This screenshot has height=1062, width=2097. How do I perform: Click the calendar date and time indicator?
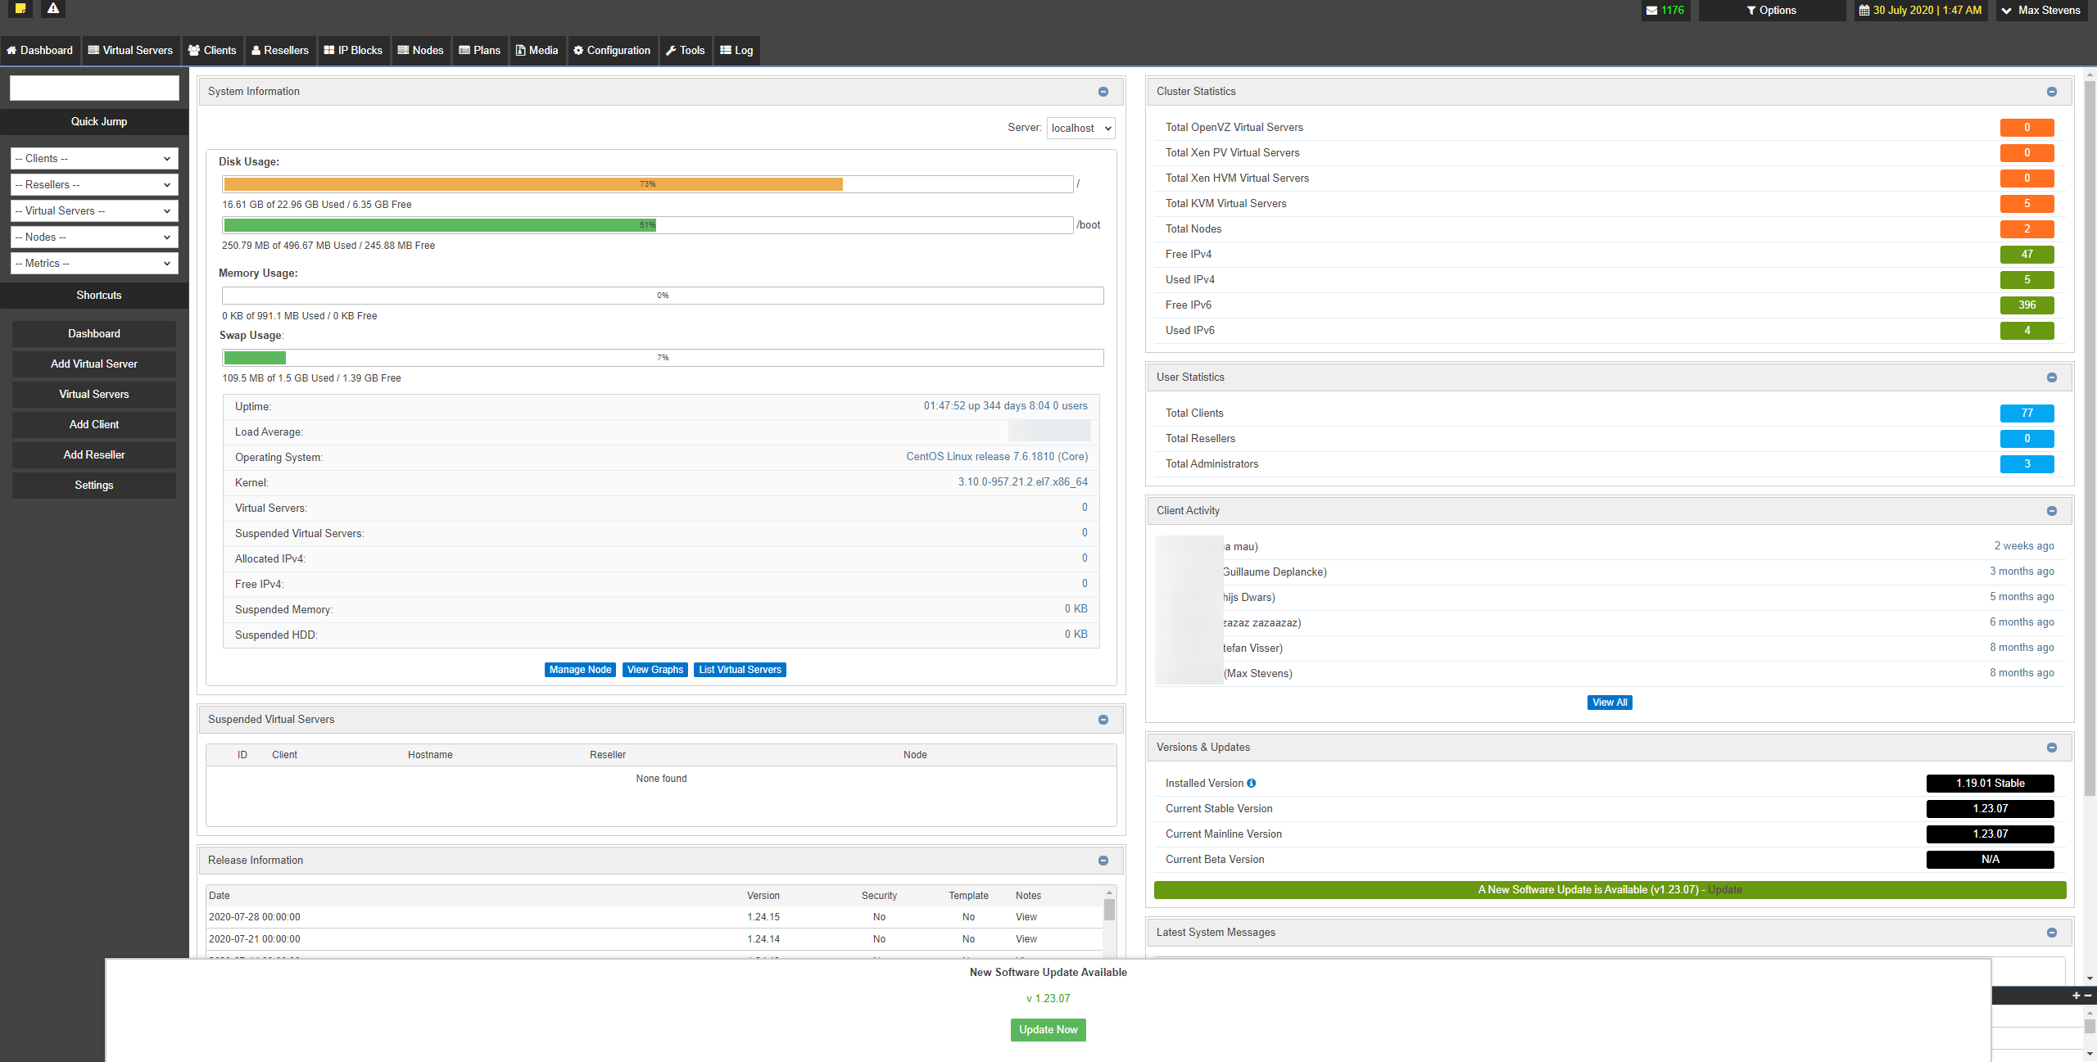click(1920, 11)
